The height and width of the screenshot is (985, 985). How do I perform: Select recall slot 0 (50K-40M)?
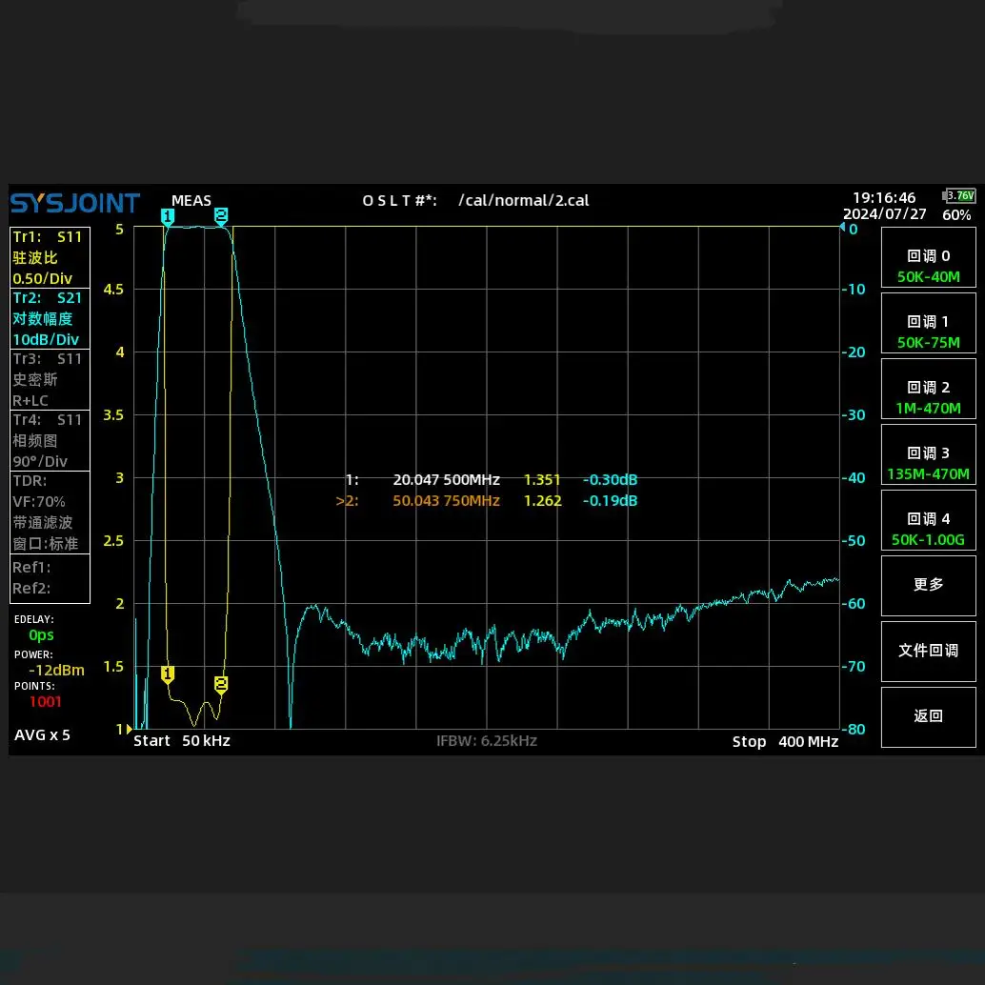click(928, 257)
